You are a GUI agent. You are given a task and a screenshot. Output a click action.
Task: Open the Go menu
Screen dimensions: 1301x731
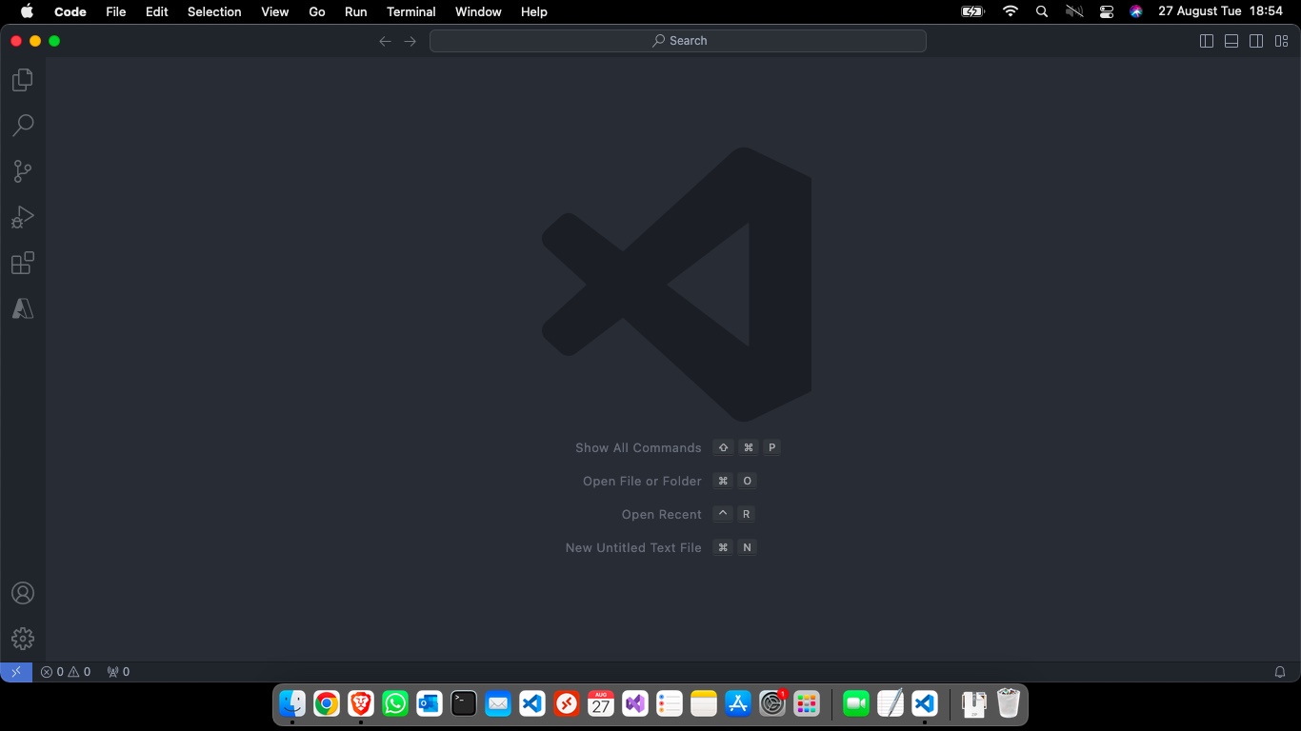[317, 11]
